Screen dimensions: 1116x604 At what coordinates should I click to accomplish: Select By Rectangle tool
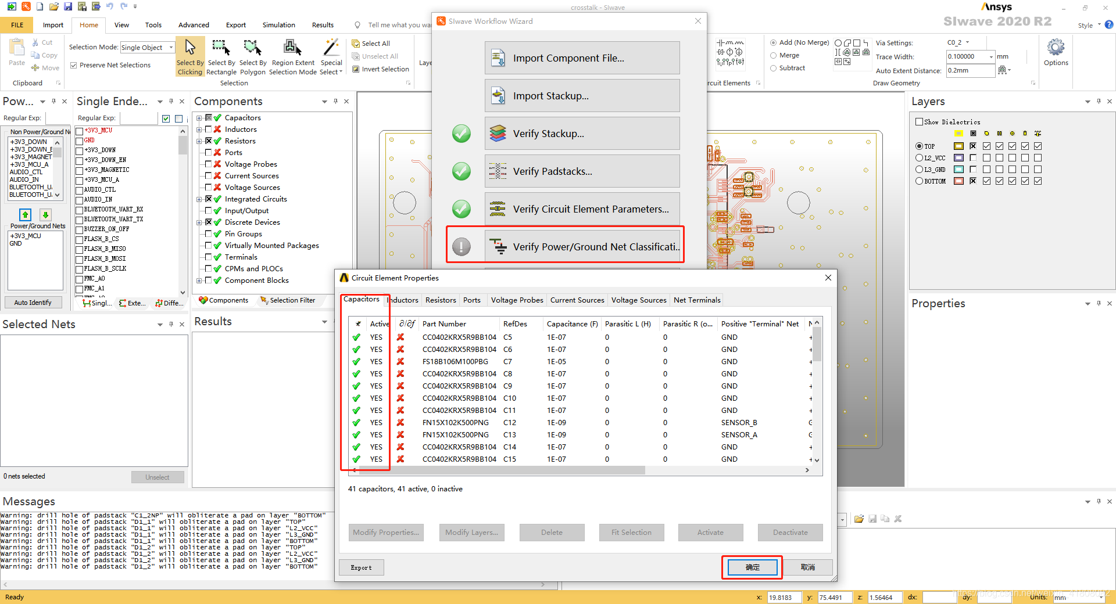[x=221, y=57]
